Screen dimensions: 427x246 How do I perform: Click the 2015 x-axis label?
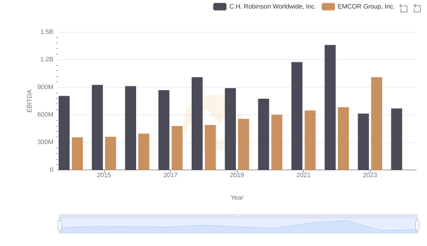click(x=104, y=175)
